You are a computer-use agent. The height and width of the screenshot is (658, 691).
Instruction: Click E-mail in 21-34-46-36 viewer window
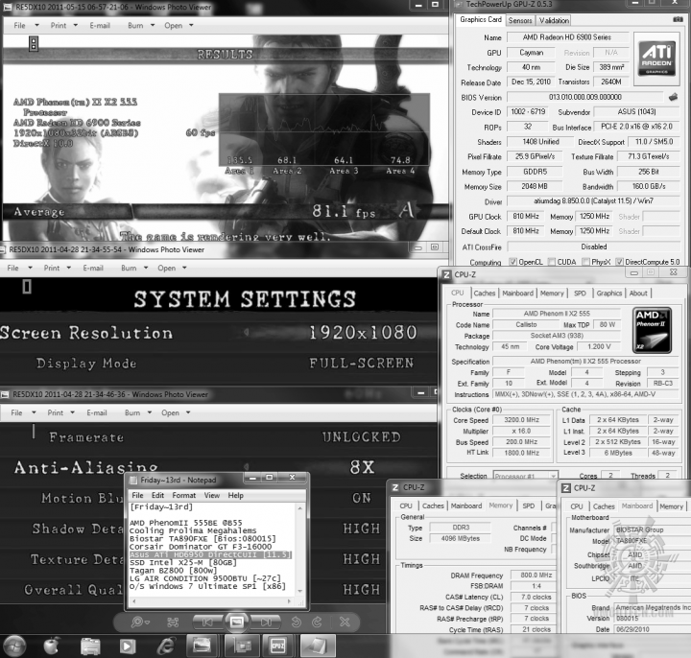coord(97,412)
